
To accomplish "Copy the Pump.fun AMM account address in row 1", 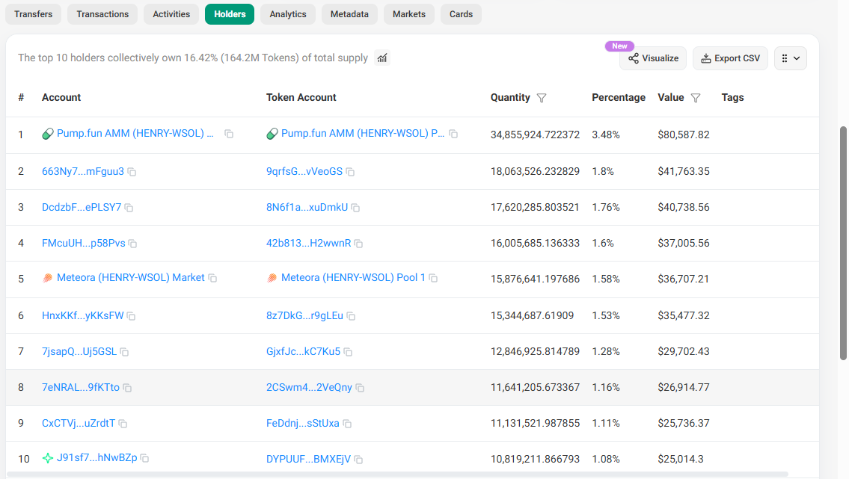I will (229, 134).
